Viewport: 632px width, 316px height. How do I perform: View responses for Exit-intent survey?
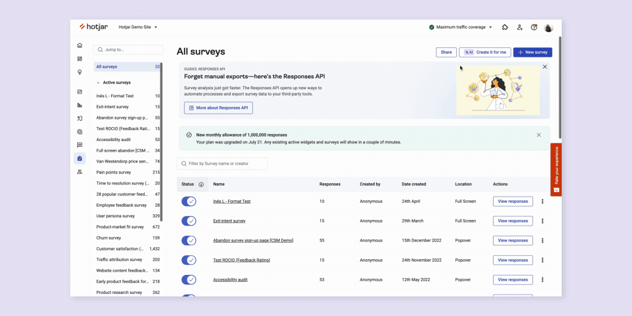tap(513, 221)
